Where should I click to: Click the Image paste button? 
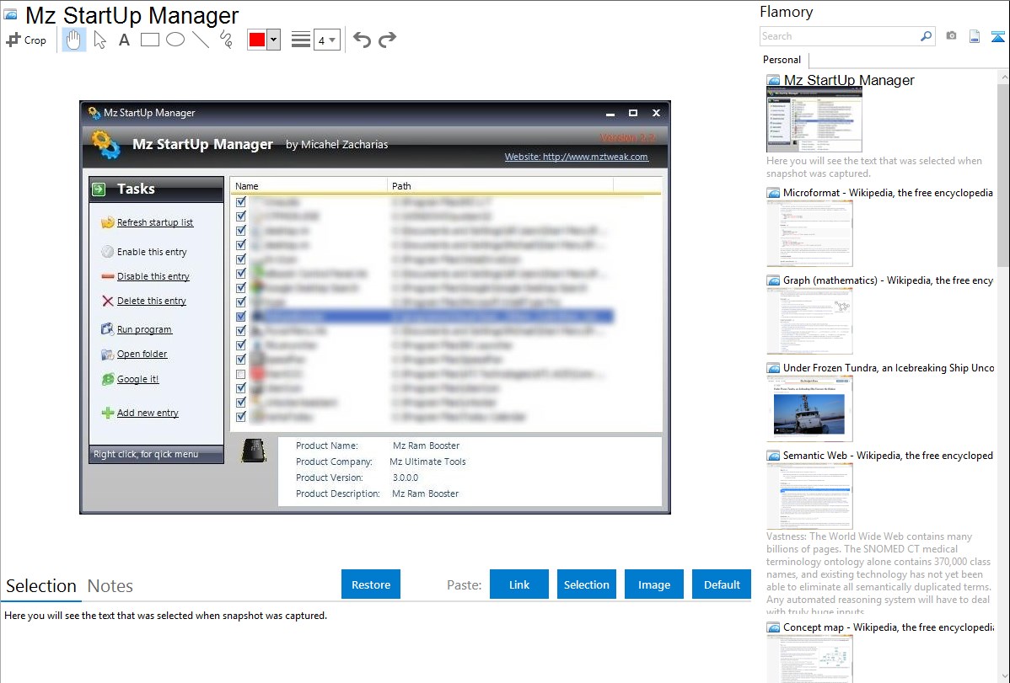pyautogui.click(x=654, y=584)
